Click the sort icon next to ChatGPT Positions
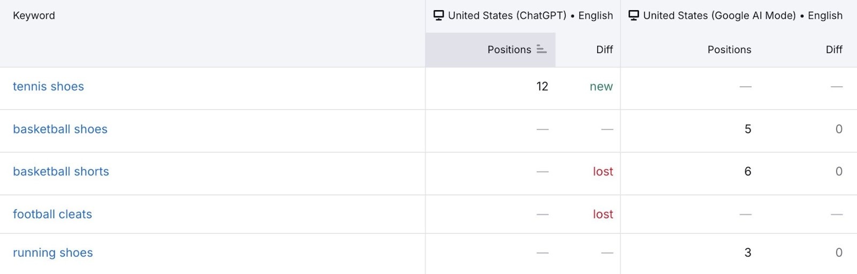Viewport: 857px width, 274px height. coord(542,50)
